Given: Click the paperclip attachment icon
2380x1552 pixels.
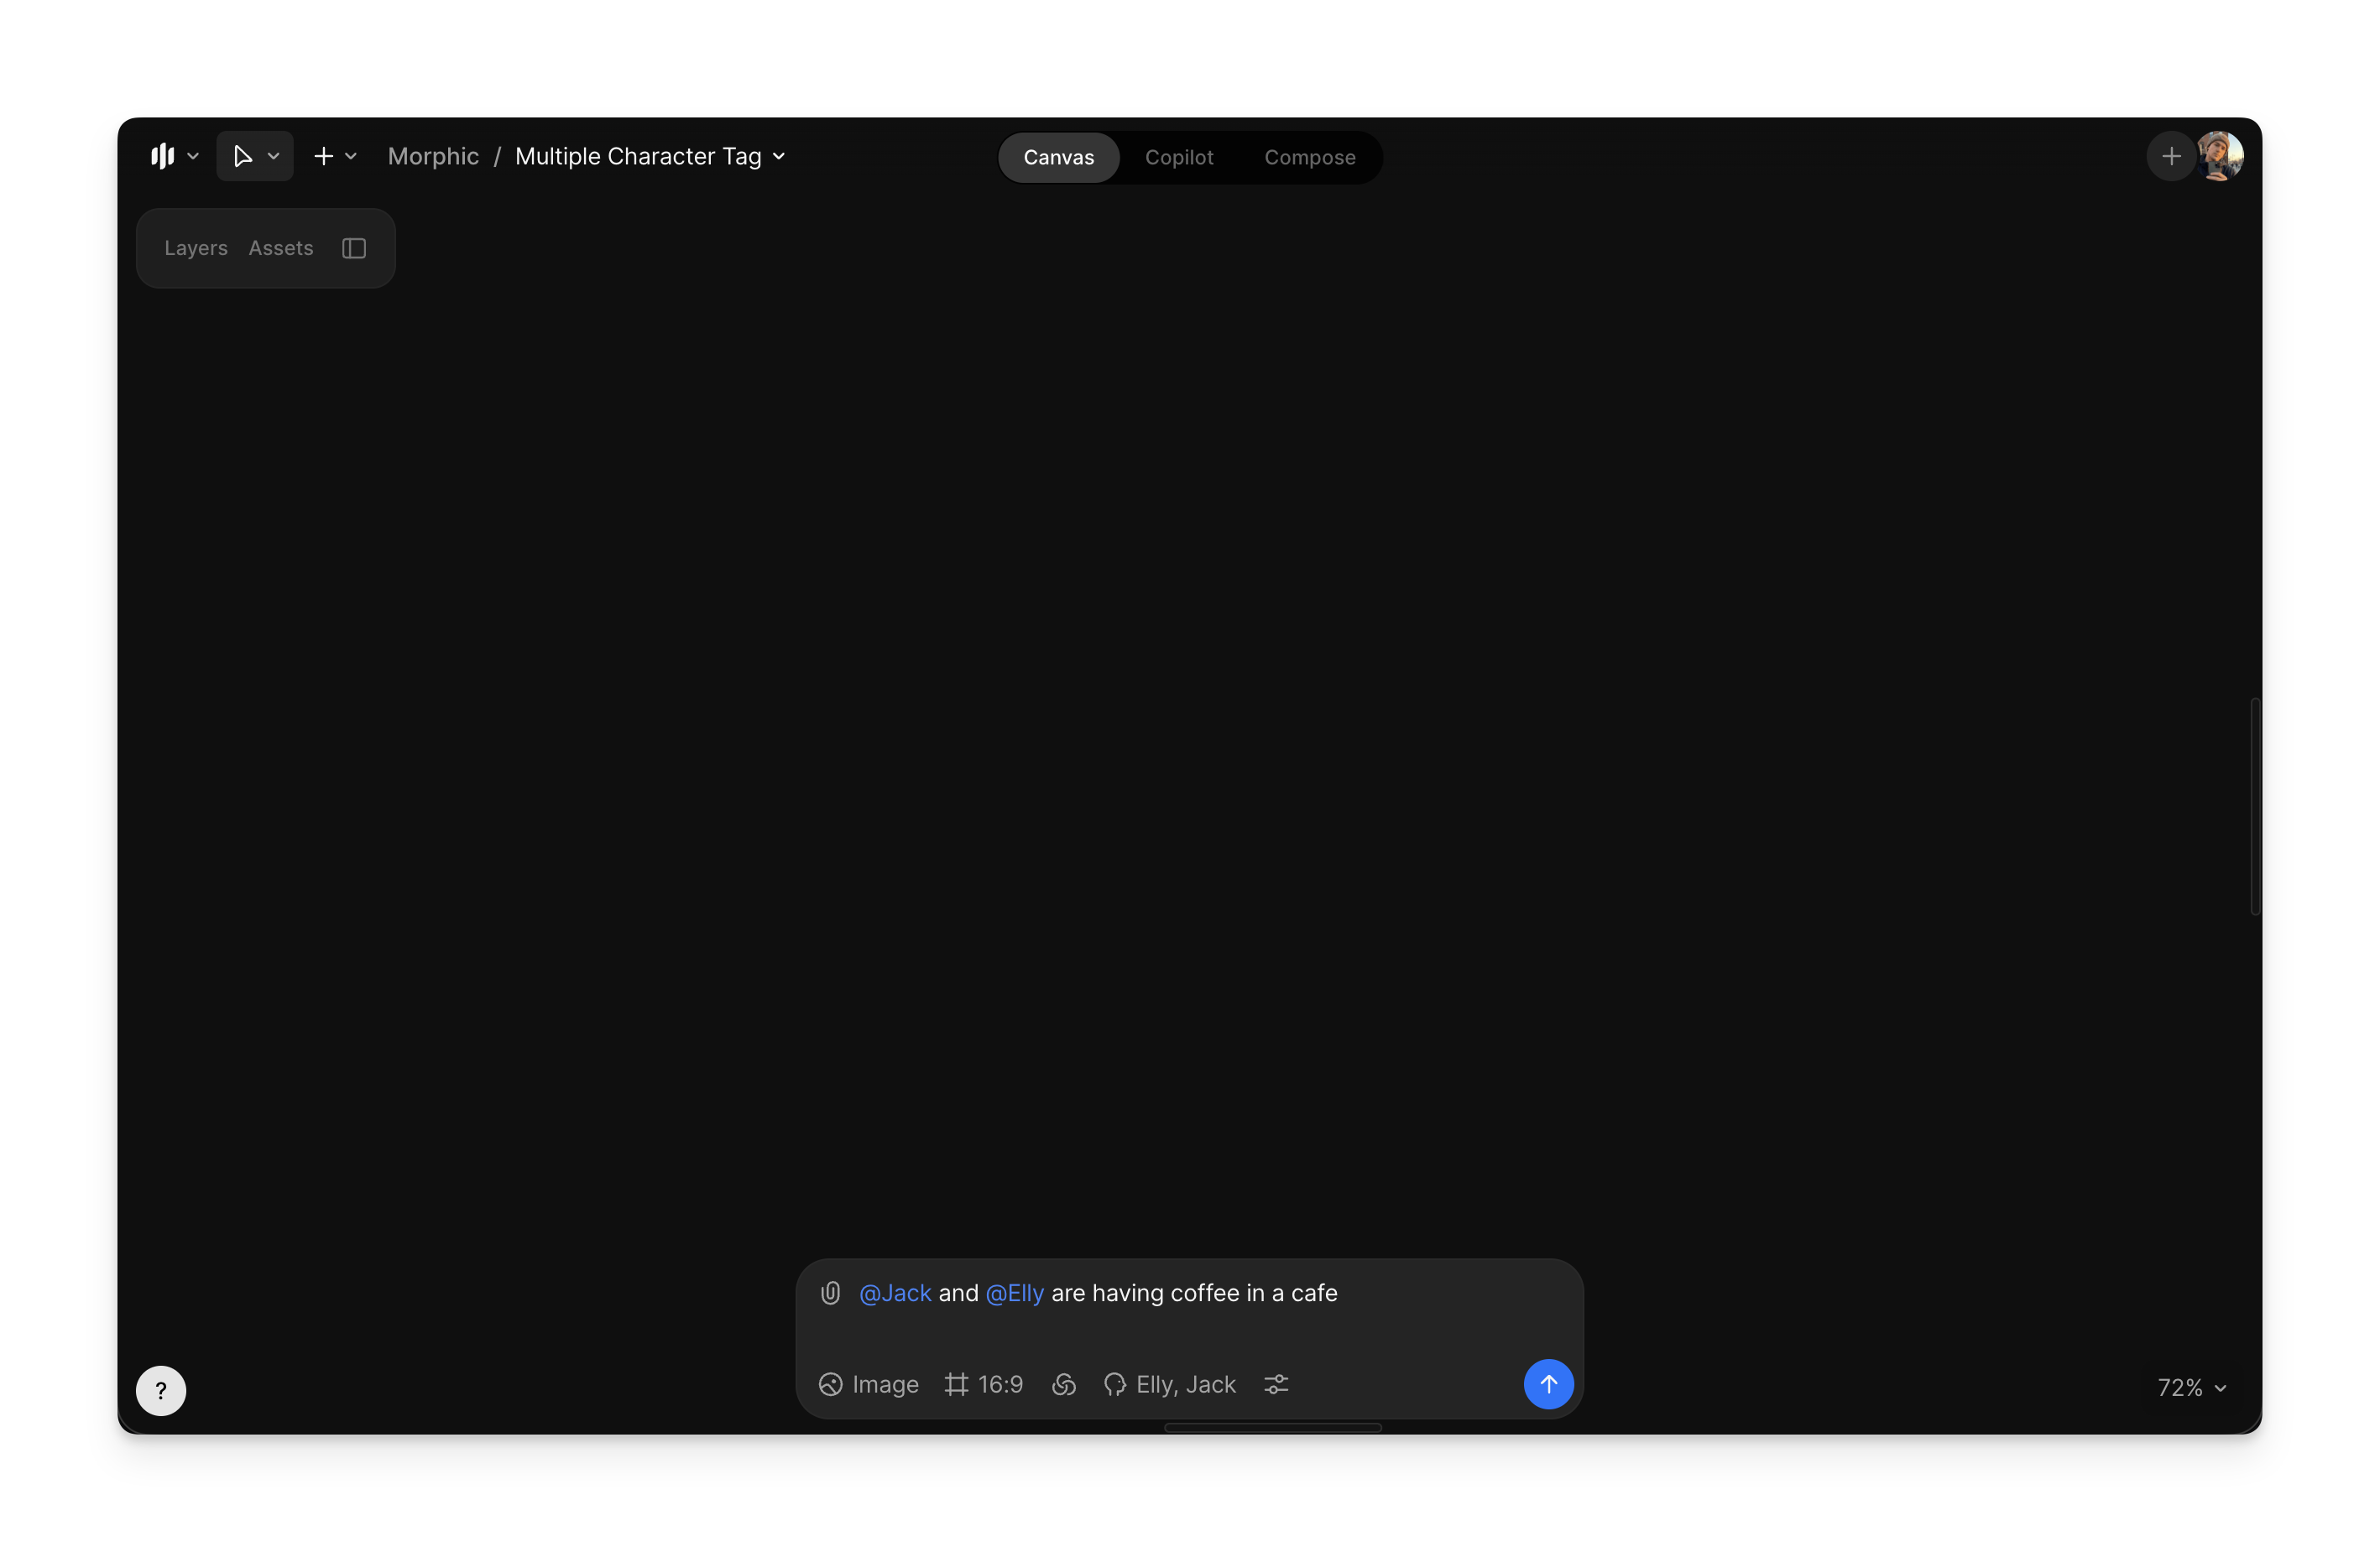Looking at the screenshot, I should click(x=830, y=1293).
